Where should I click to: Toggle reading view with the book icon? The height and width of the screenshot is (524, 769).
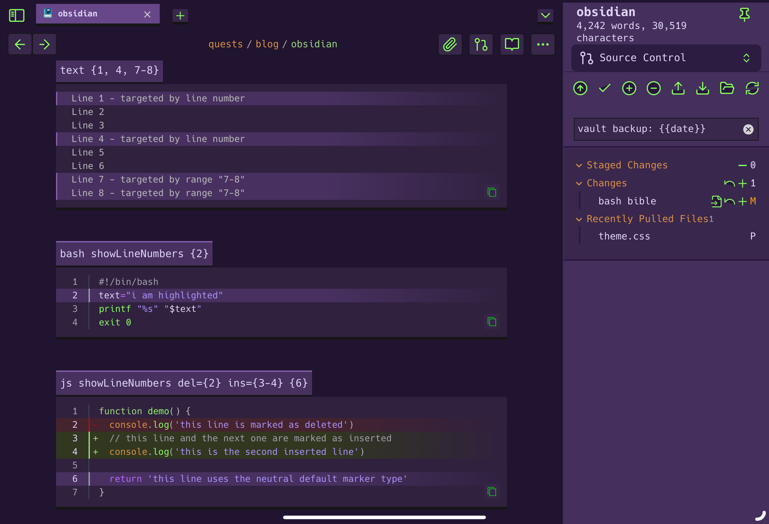click(x=512, y=44)
